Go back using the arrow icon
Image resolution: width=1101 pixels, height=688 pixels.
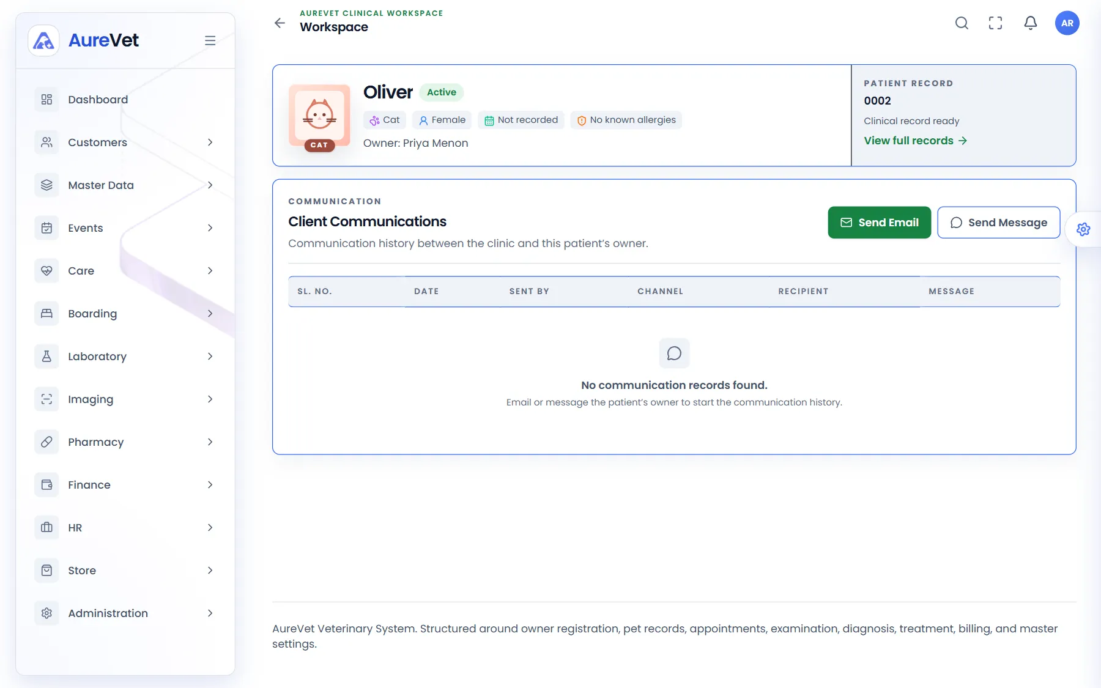coord(280,23)
